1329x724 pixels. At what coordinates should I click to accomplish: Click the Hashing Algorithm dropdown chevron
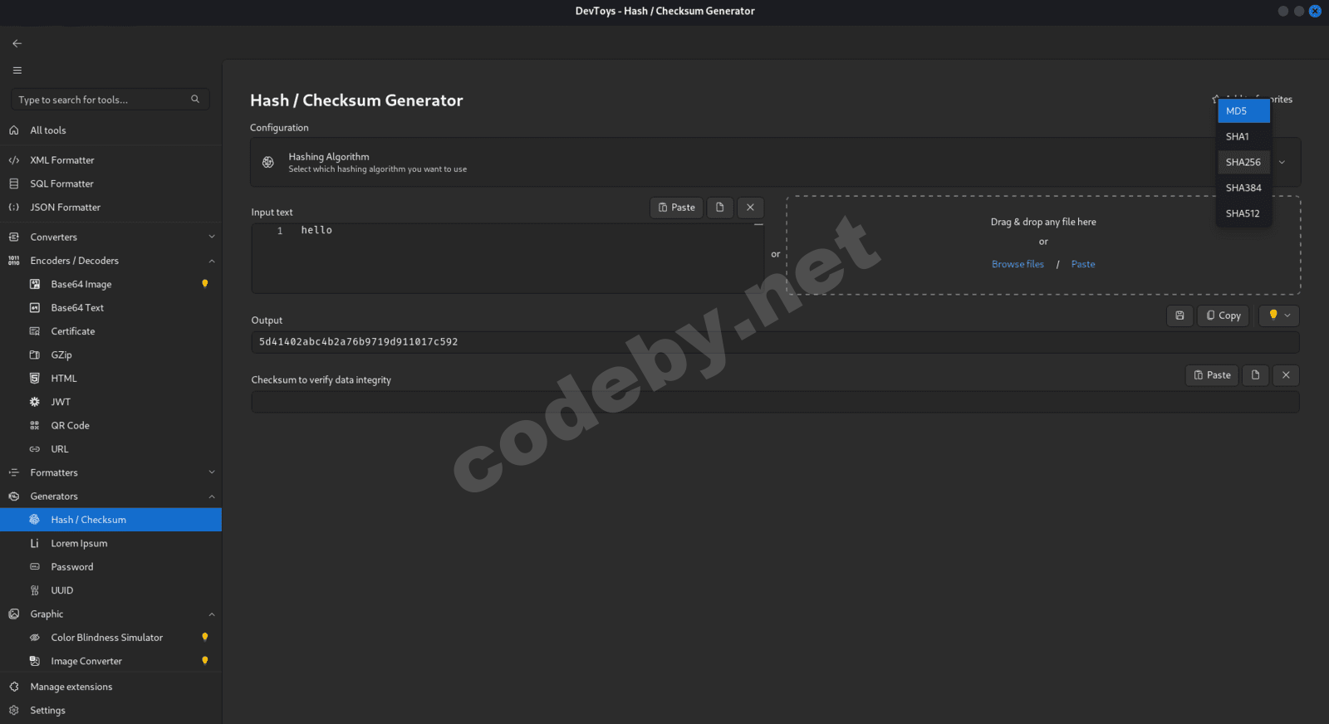click(x=1282, y=163)
